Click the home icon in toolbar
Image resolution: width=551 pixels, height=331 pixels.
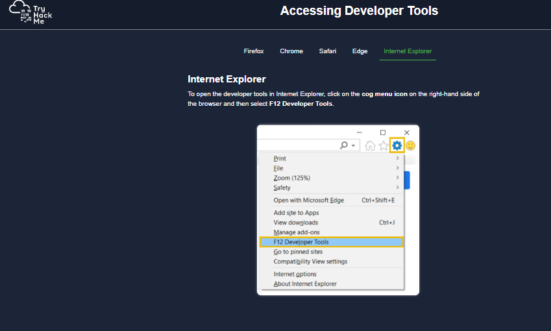click(370, 145)
